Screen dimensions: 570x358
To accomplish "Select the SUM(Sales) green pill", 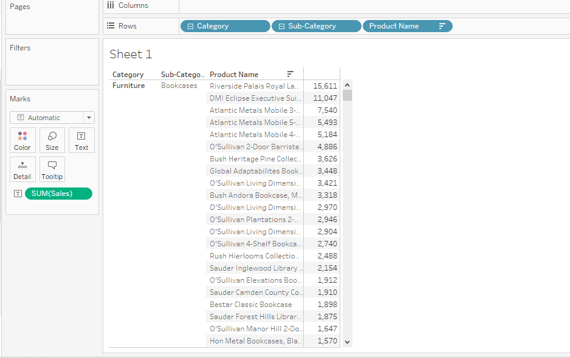I will (58, 194).
